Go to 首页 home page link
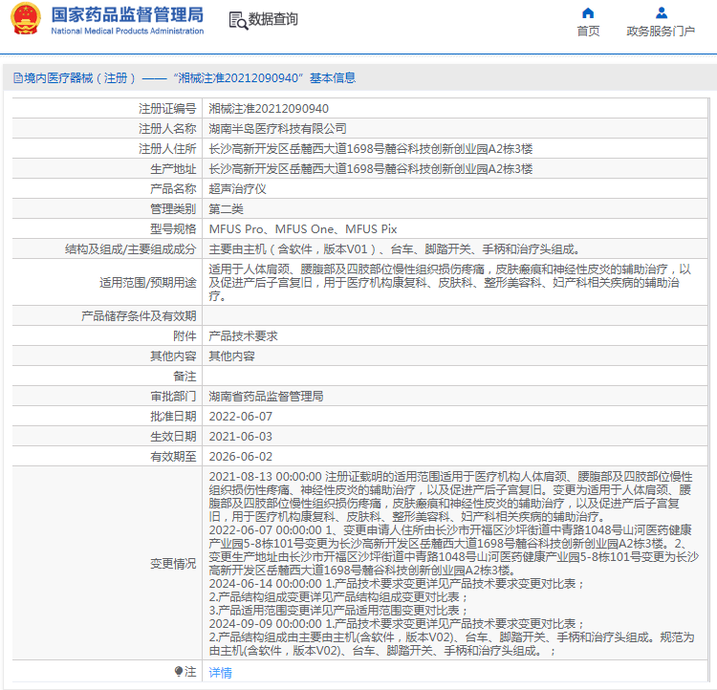717x690 pixels. 588,32
